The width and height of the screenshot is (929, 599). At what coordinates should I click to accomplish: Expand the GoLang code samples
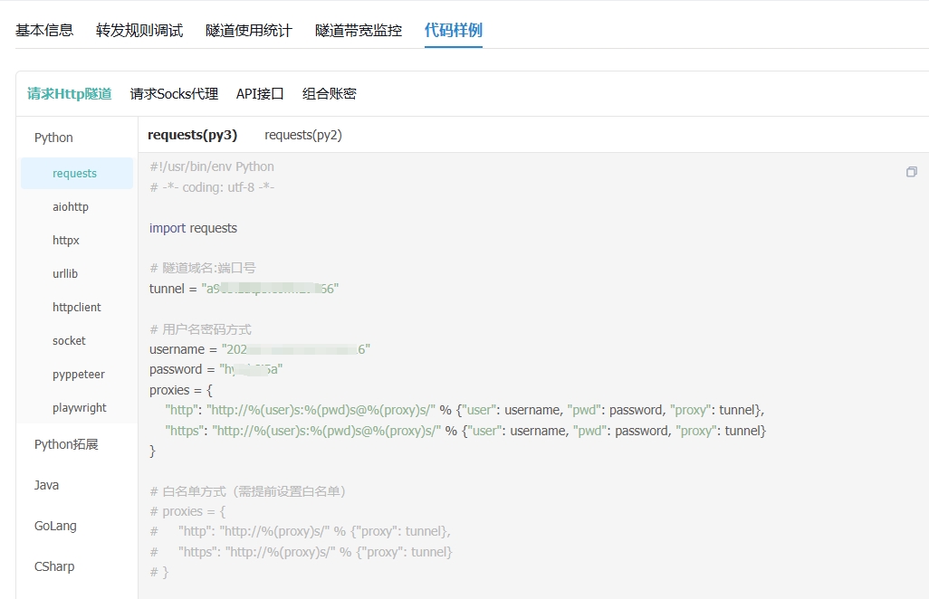tap(55, 526)
